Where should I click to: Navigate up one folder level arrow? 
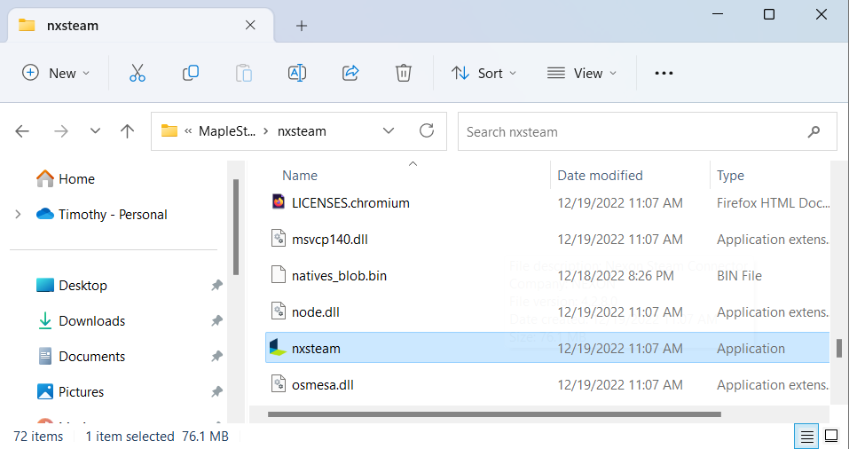pyautogui.click(x=127, y=131)
